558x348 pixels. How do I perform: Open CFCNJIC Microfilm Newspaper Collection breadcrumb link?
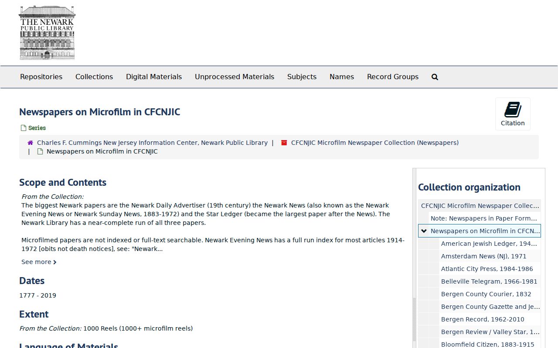click(x=375, y=143)
